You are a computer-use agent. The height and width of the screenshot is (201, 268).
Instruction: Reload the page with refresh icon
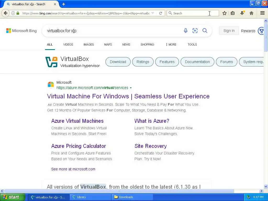tap(160, 13)
